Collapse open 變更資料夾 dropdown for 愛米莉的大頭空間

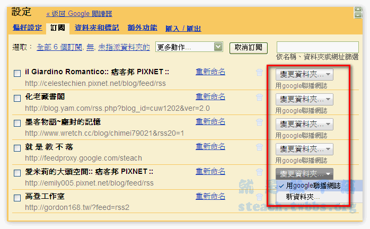(304, 174)
